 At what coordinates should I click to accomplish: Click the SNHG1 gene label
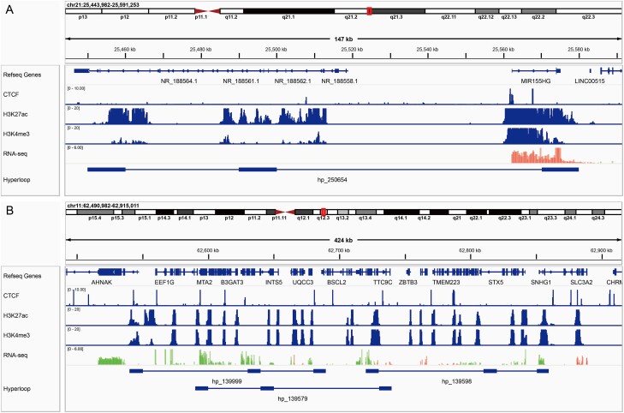click(541, 282)
